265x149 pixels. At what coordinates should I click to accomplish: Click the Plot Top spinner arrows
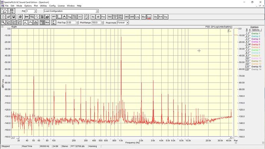[78, 23]
